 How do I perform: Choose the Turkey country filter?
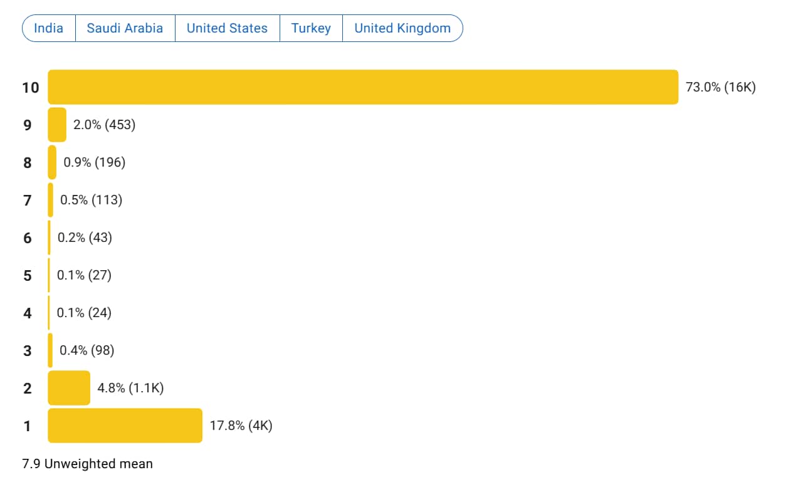[311, 28]
